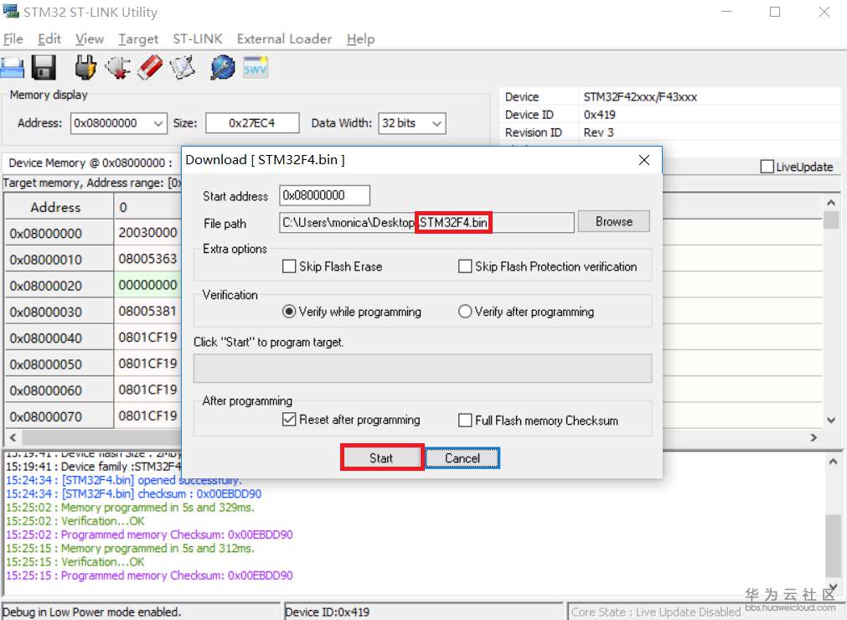Click log line 15:25:02 Verification...OK
Image resolution: width=847 pixels, height=620 pixels.
click(75, 521)
